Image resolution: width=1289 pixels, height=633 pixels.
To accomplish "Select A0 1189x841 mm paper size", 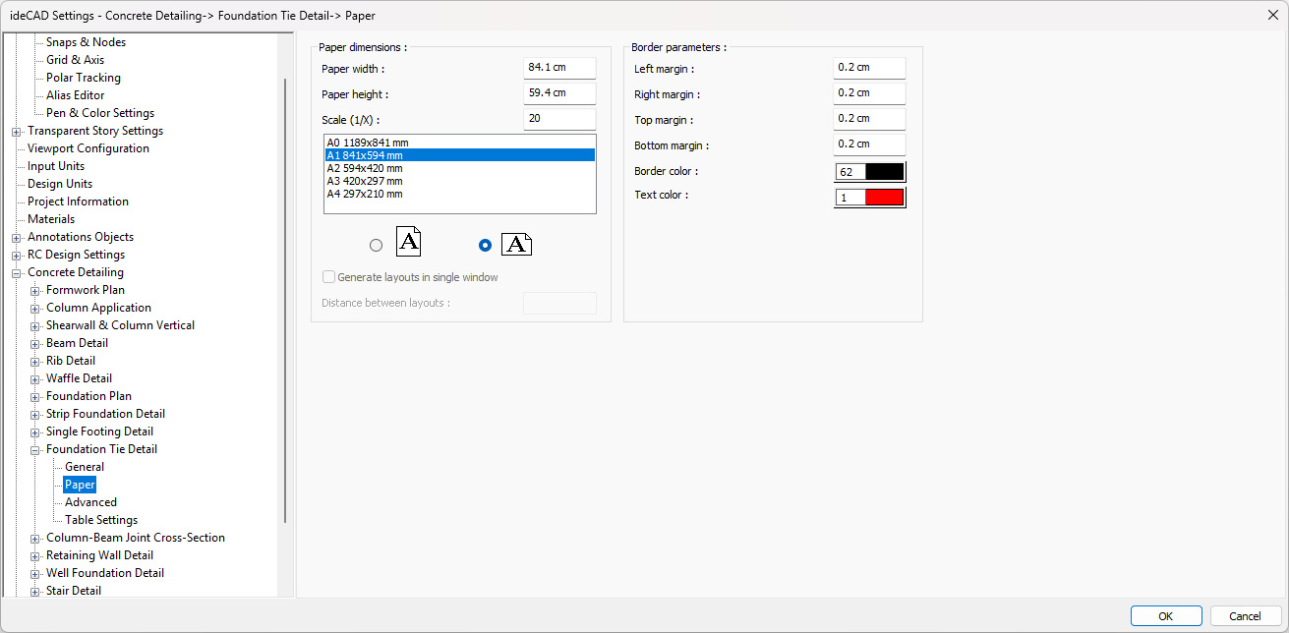I will [367, 143].
